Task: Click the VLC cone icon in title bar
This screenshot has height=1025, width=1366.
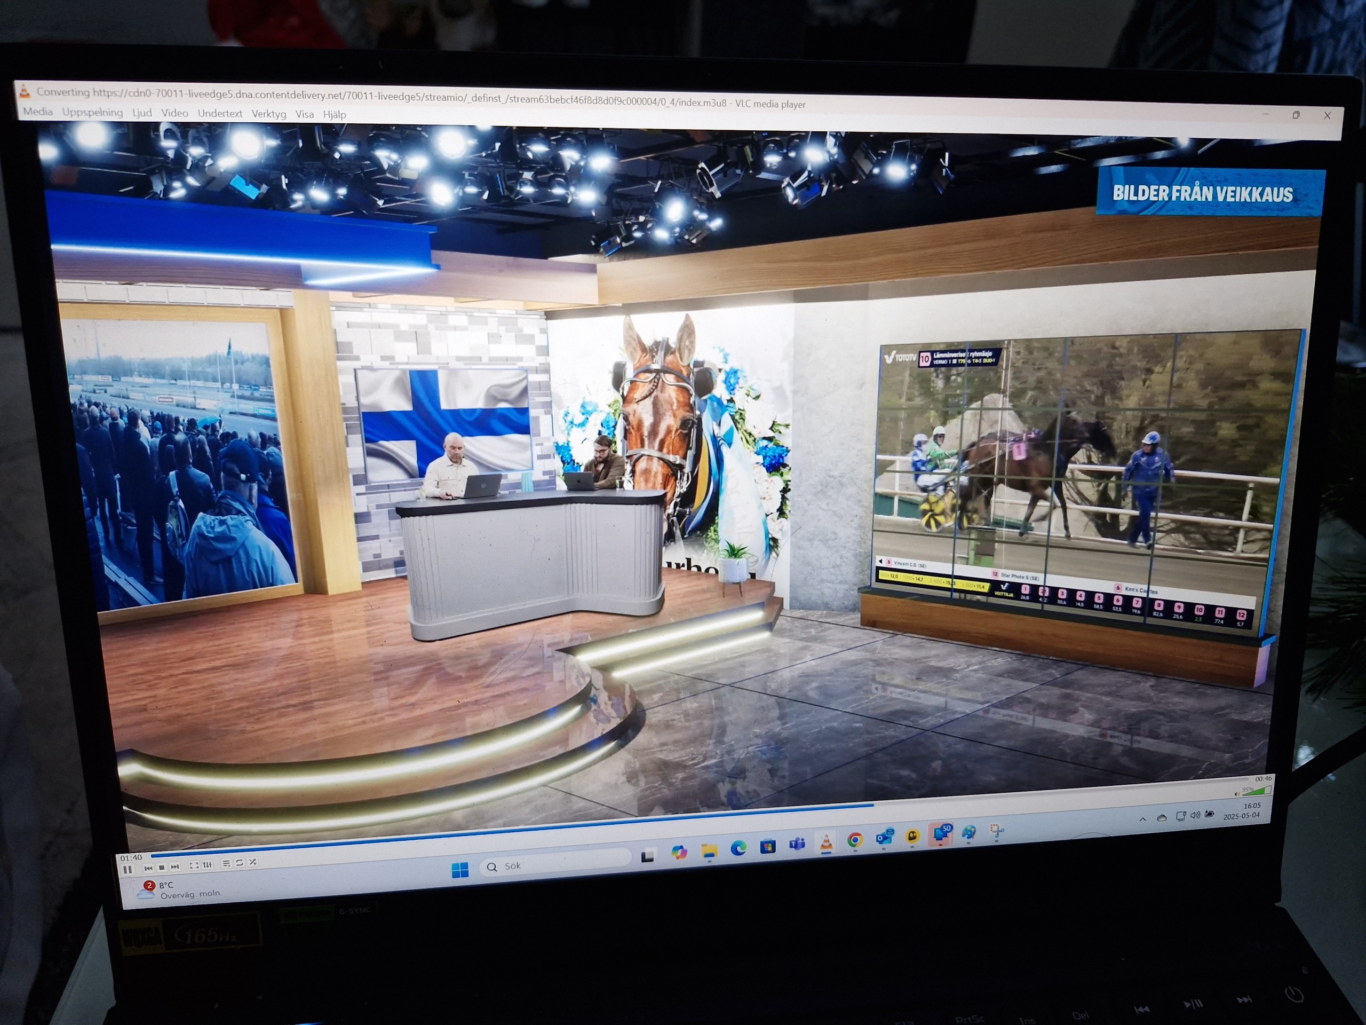Action: tap(24, 91)
